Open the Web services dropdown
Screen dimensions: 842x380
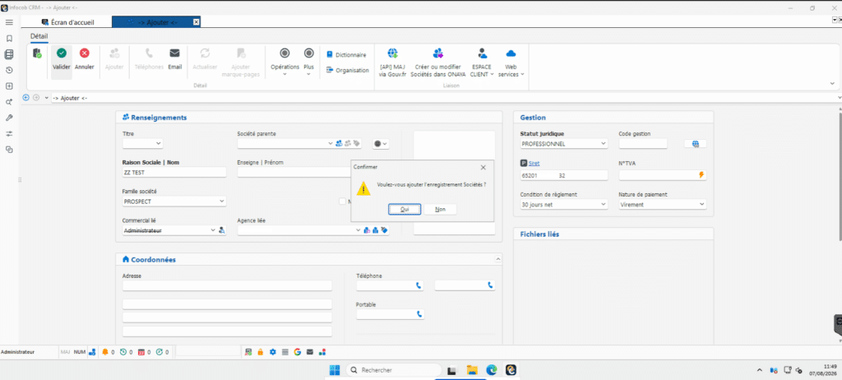[x=511, y=63]
